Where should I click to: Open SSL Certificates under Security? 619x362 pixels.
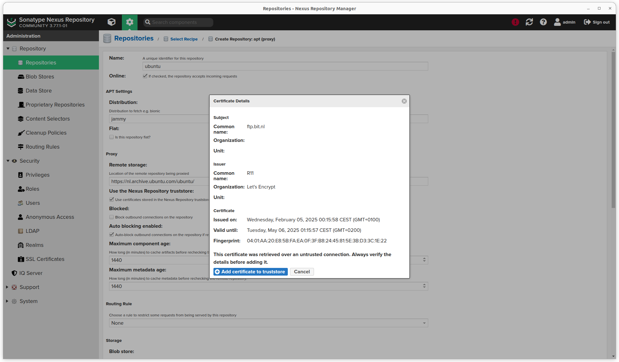coord(51,259)
